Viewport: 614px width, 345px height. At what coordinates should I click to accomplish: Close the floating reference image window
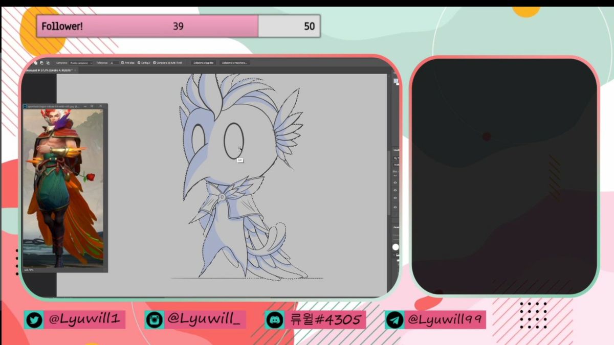[x=101, y=106]
